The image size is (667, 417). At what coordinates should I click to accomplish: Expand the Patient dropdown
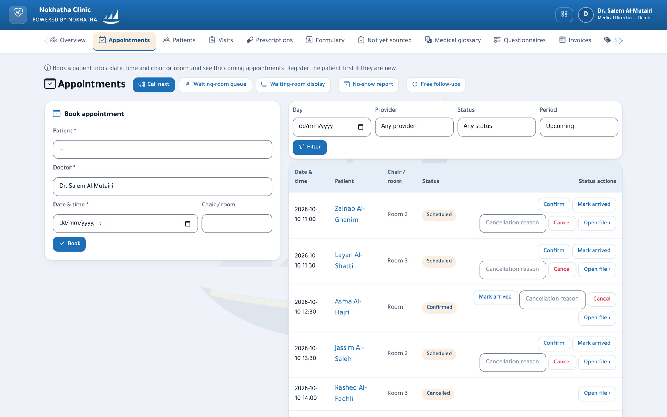163,149
